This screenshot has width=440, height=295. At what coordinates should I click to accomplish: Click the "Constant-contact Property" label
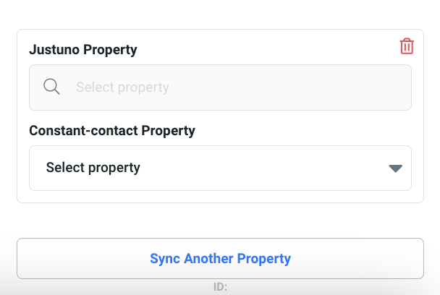(112, 131)
